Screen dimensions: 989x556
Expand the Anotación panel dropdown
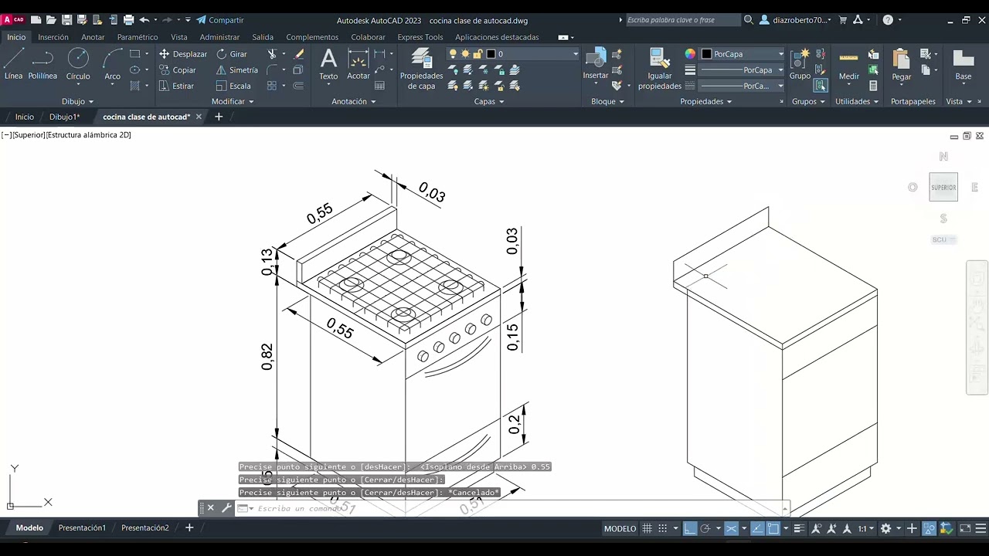click(x=353, y=101)
